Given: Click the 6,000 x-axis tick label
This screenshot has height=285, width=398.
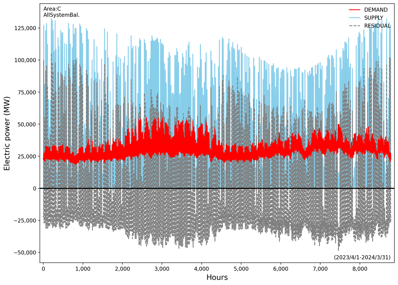Looking at the screenshot, I should (281, 269).
